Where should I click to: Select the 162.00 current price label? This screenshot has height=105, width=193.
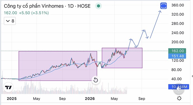pos(177,51)
